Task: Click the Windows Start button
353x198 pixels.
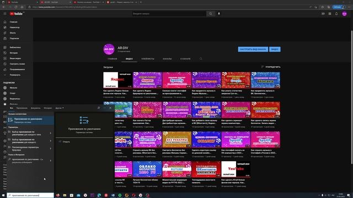Action: [3, 195]
